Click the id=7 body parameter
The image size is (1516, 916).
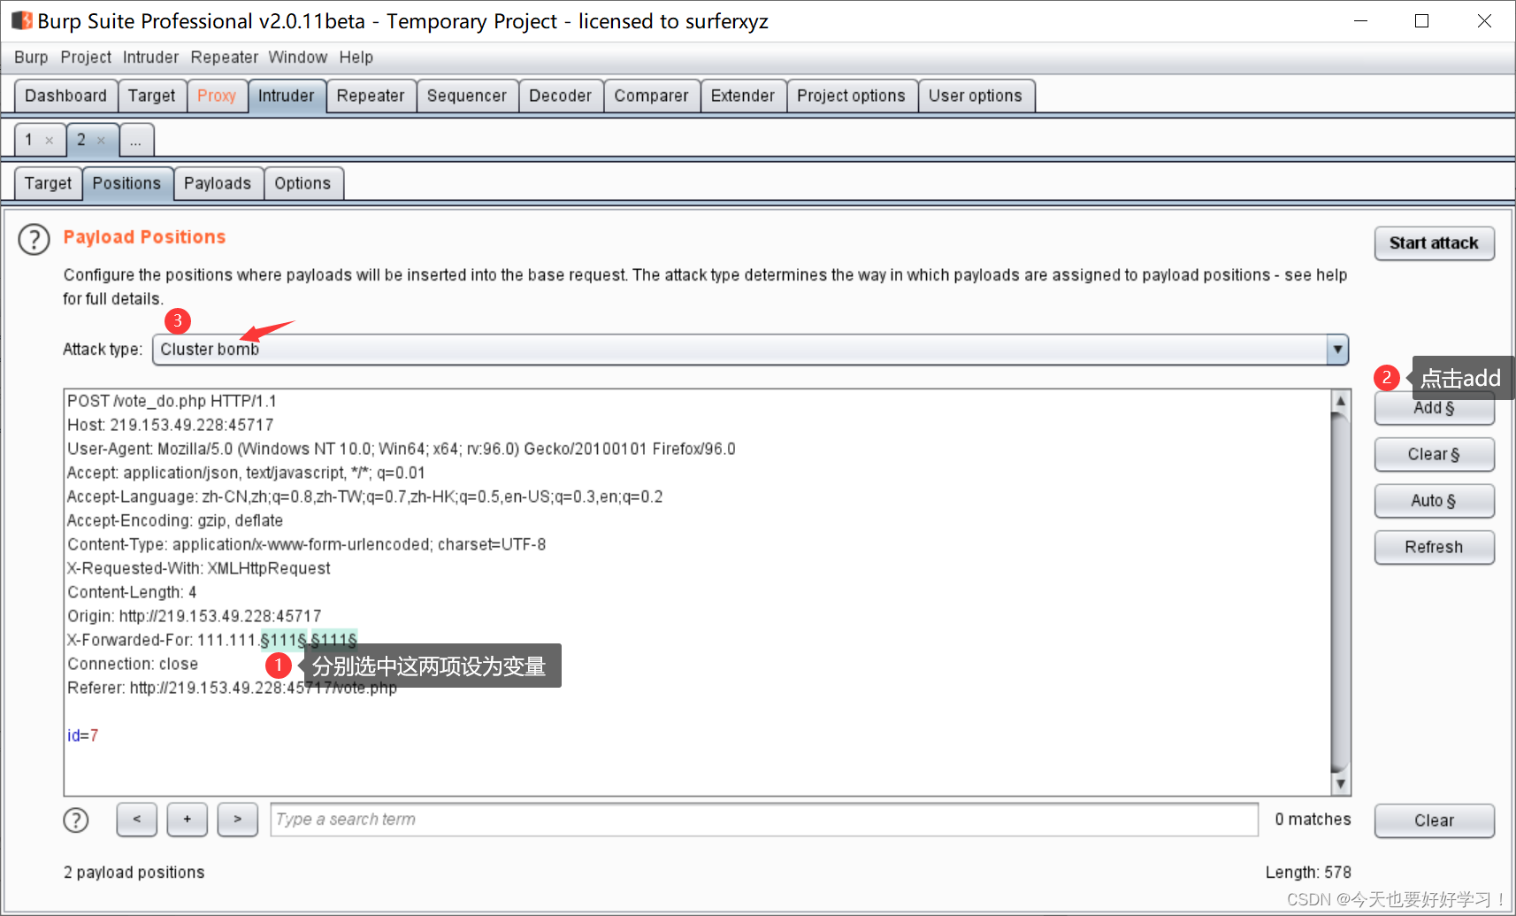(x=83, y=735)
